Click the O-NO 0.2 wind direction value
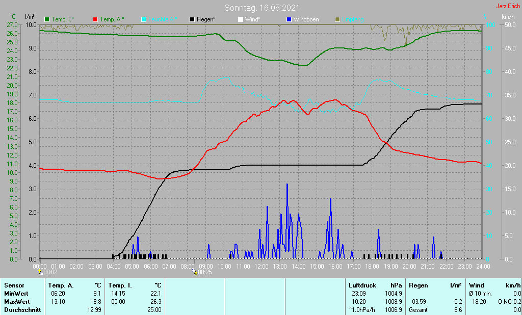The image size is (522, 315). (509, 302)
